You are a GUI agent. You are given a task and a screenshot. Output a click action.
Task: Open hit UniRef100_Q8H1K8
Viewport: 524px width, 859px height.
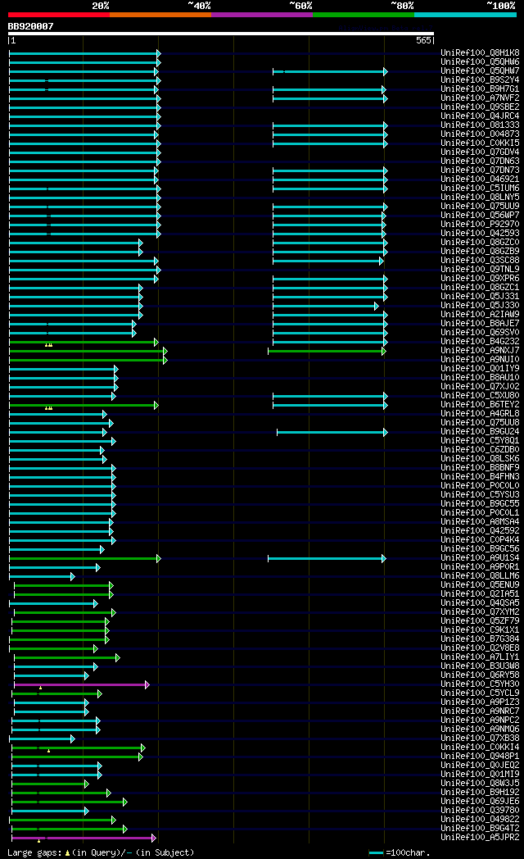(481, 53)
